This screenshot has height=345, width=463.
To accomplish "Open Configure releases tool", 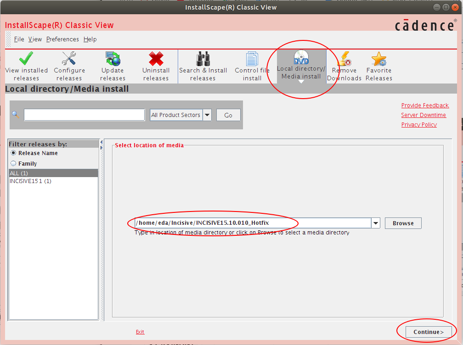I will click(x=69, y=67).
